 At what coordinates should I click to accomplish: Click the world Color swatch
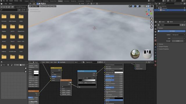click(x=178, y=38)
